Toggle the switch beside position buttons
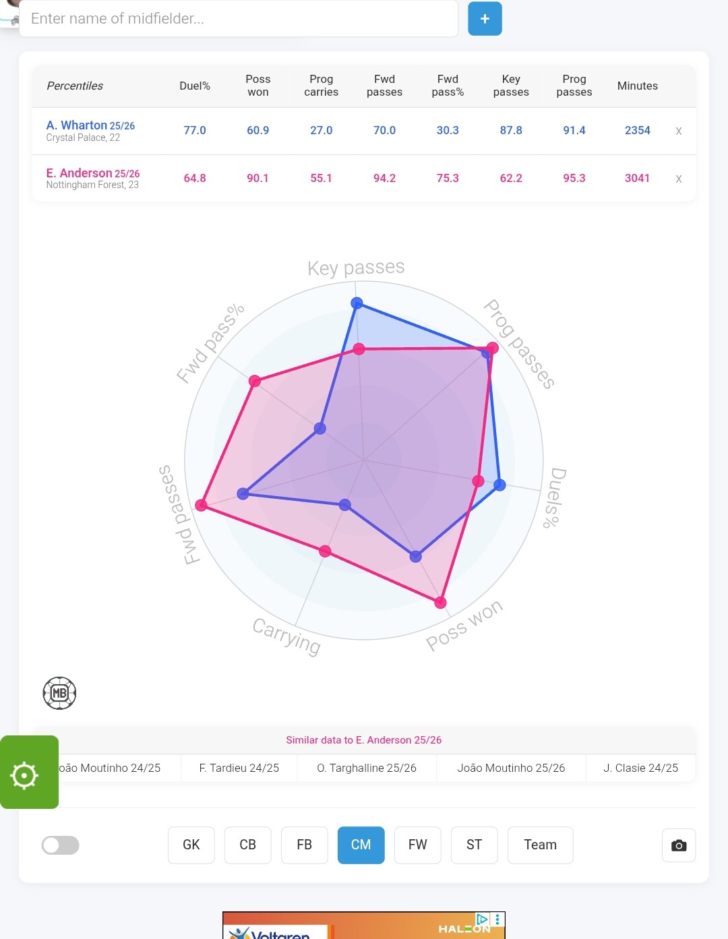This screenshot has height=939, width=728. [x=61, y=845]
